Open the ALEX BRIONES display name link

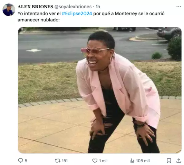pos(35,7)
